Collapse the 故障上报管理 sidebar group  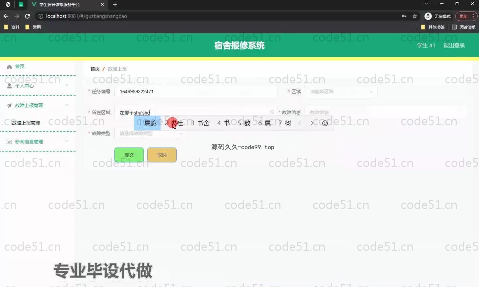pyautogui.click(x=38, y=105)
